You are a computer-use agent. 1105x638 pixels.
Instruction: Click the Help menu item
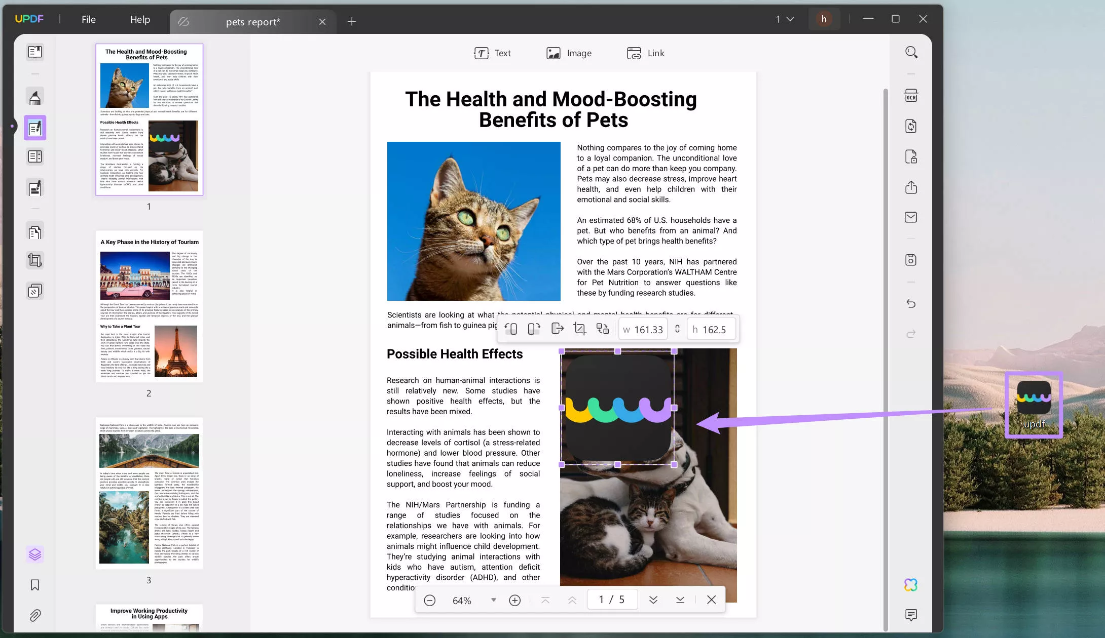tap(140, 19)
